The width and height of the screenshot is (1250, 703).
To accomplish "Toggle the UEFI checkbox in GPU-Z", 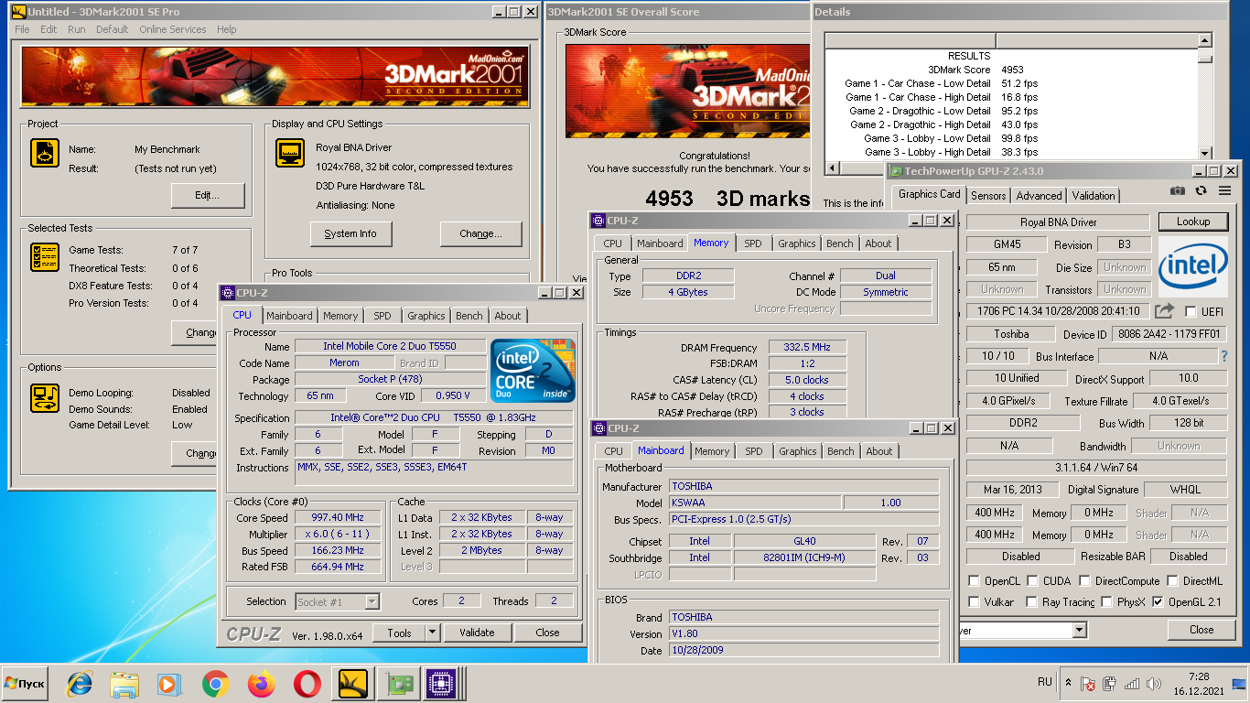I will pyautogui.click(x=1191, y=311).
